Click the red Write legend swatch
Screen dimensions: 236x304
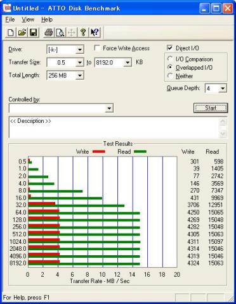coord(99,151)
